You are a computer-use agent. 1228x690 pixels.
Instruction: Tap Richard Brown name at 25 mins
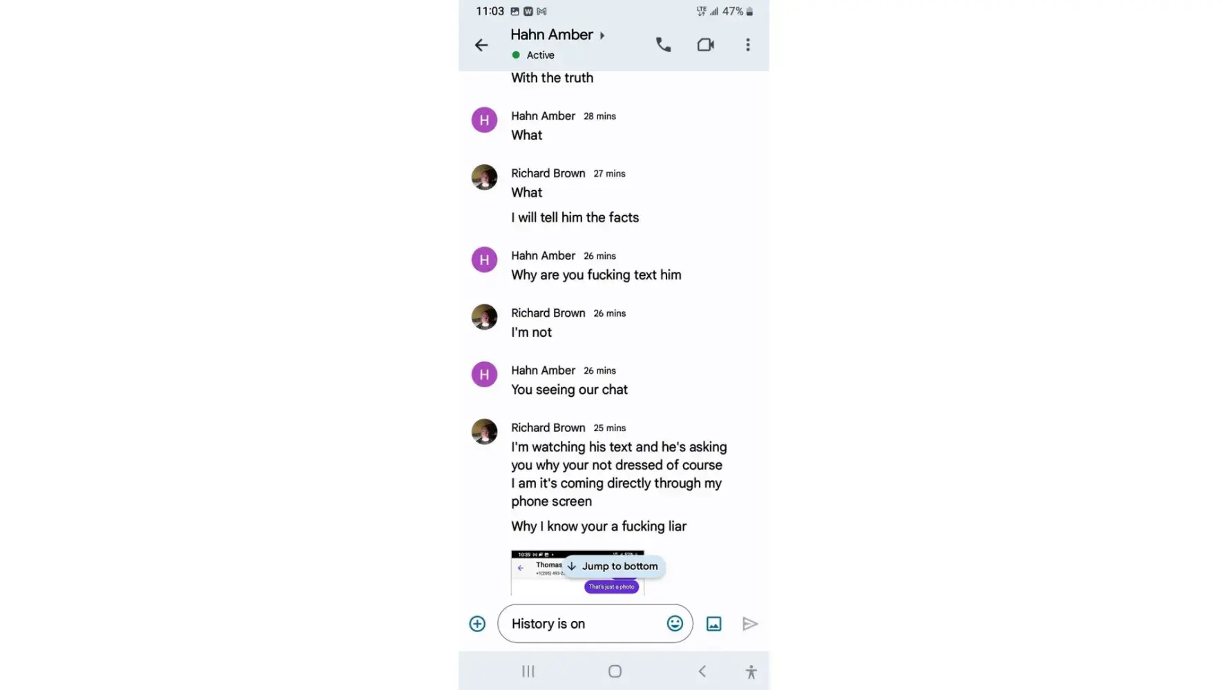[x=548, y=428]
